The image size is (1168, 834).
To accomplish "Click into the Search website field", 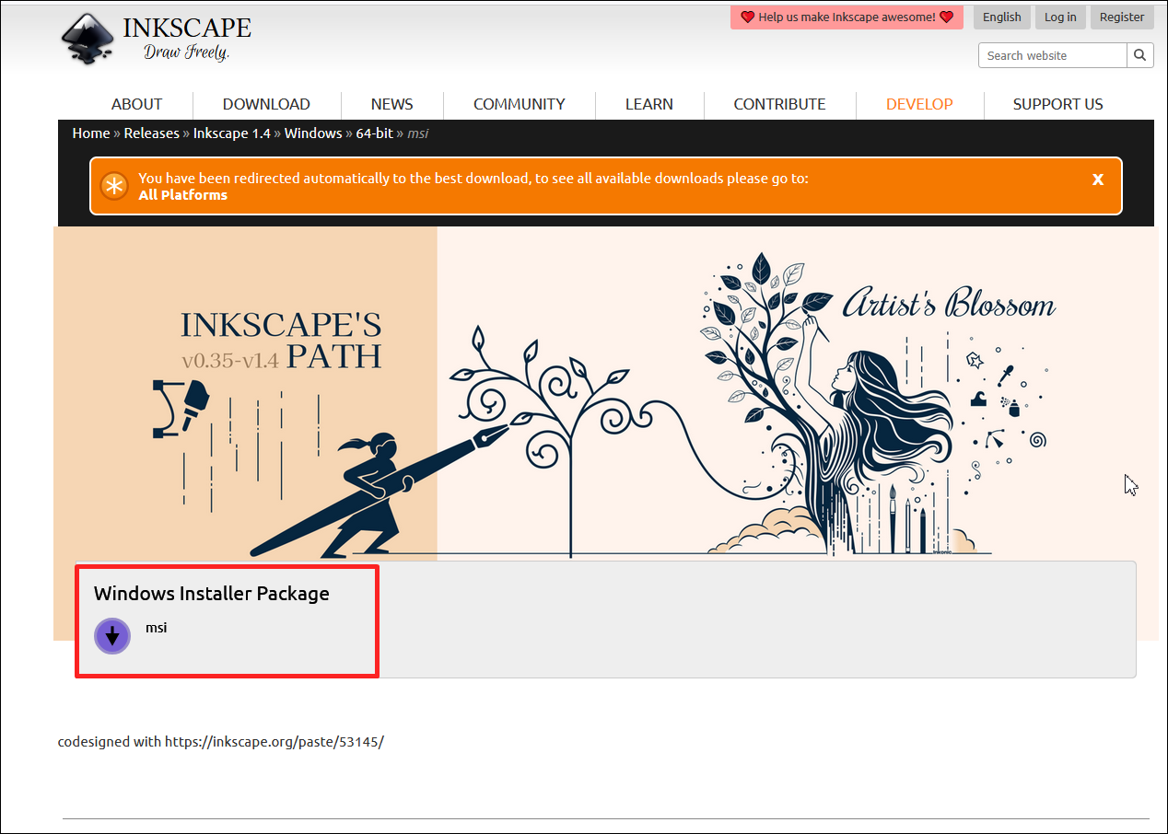I will [1053, 55].
